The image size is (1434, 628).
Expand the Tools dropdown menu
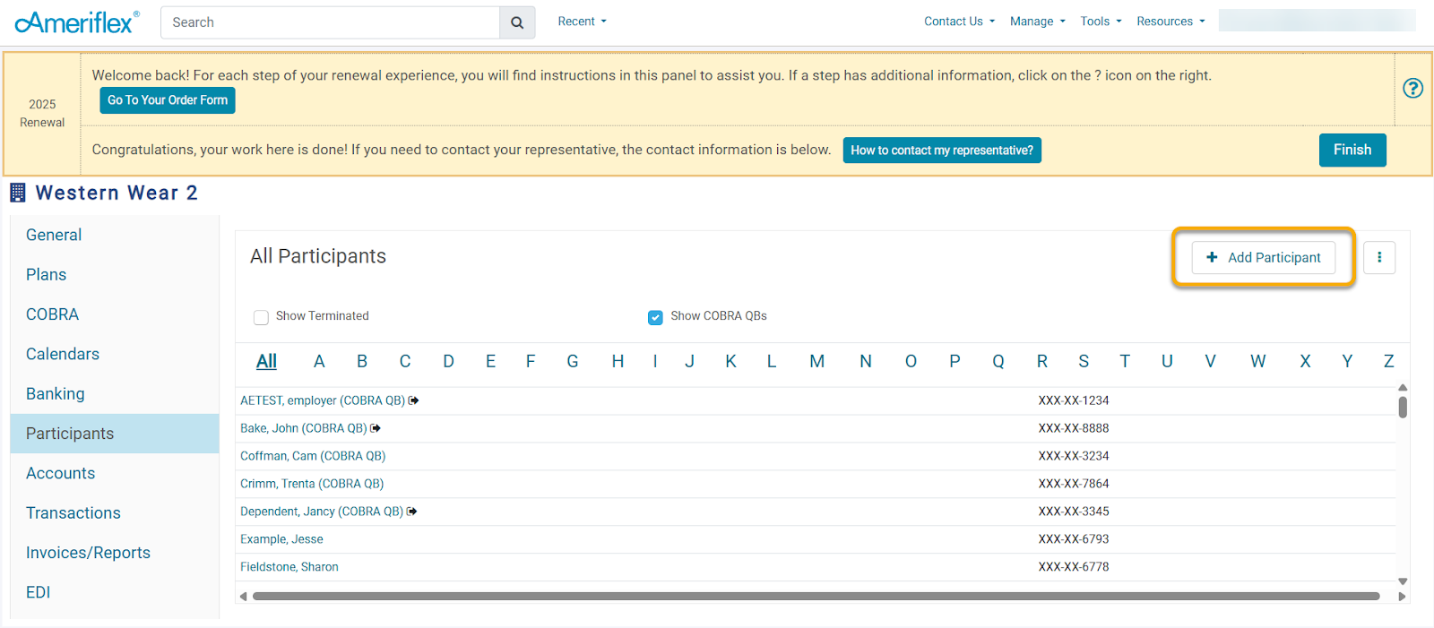click(1101, 22)
